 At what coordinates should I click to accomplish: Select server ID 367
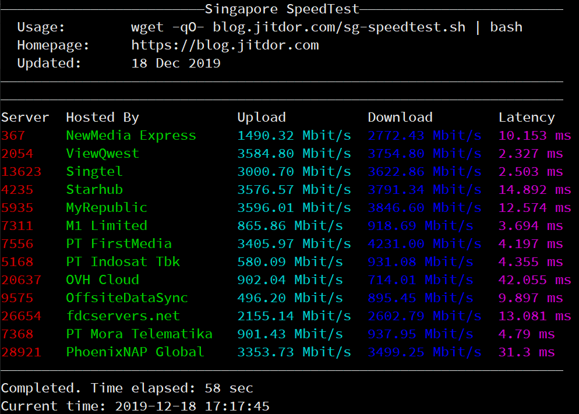coord(13,136)
